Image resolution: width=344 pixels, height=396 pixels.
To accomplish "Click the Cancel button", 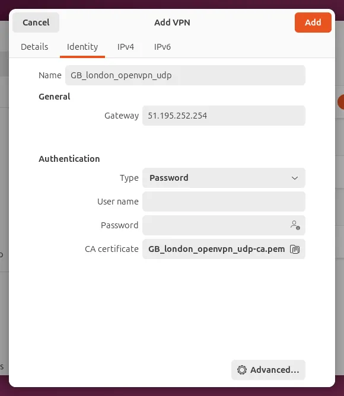I will tap(36, 23).
